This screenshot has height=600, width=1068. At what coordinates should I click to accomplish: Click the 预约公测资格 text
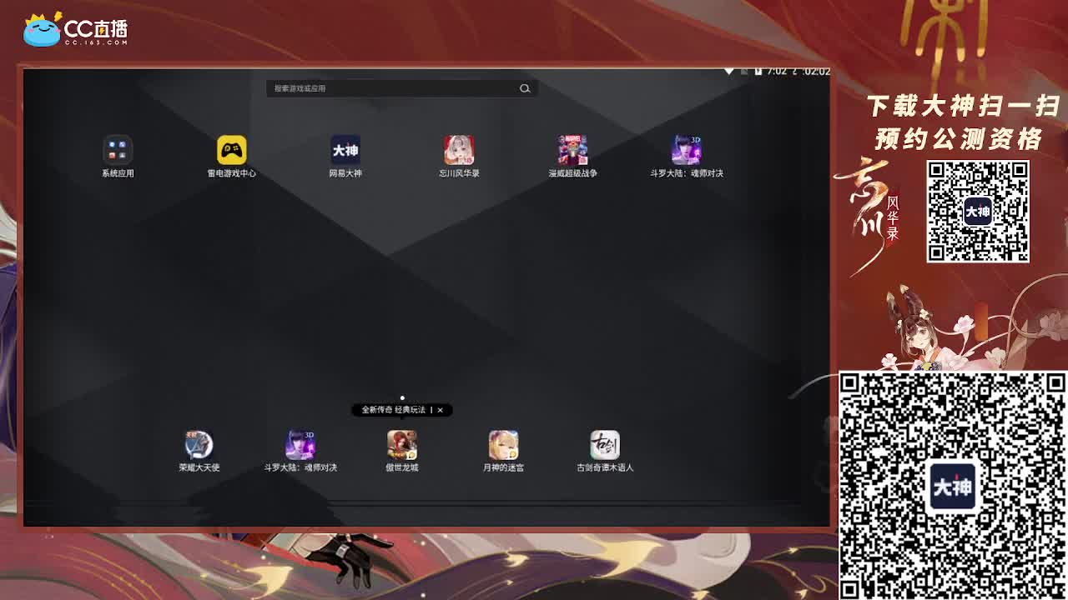click(x=959, y=138)
